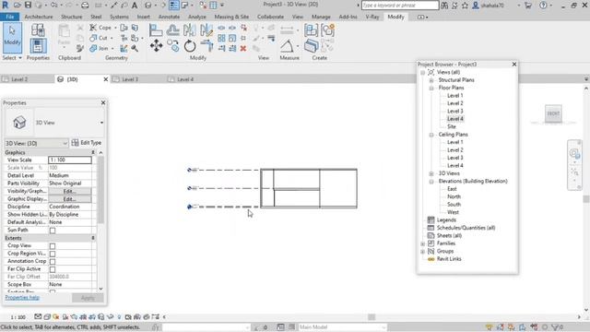Click the Modify arrow tool
The image size is (590, 332).
point(12,37)
